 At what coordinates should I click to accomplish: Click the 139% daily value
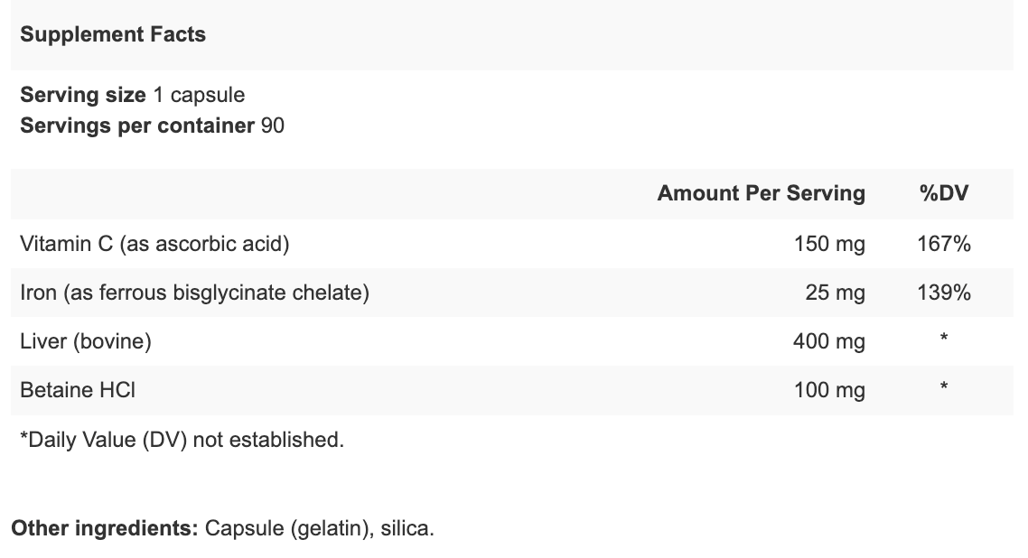click(943, 293)
